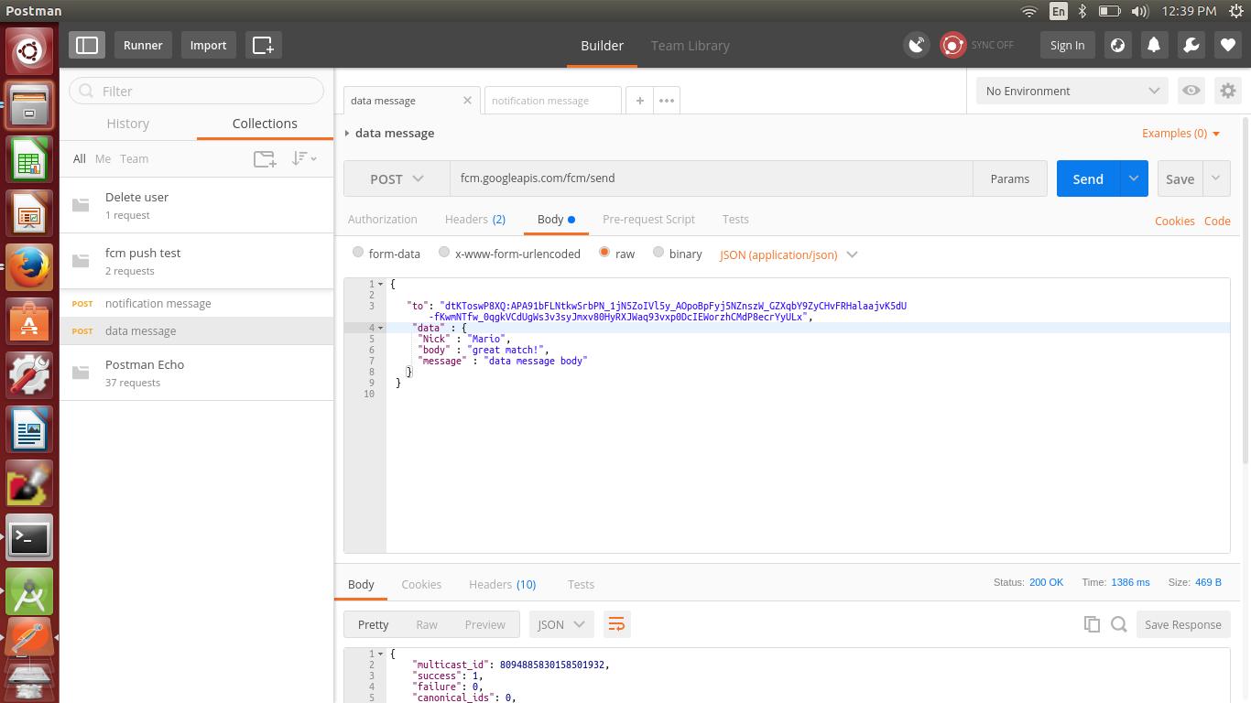Open the request Headers (2) tab
1251x703 pixels.
475,220
